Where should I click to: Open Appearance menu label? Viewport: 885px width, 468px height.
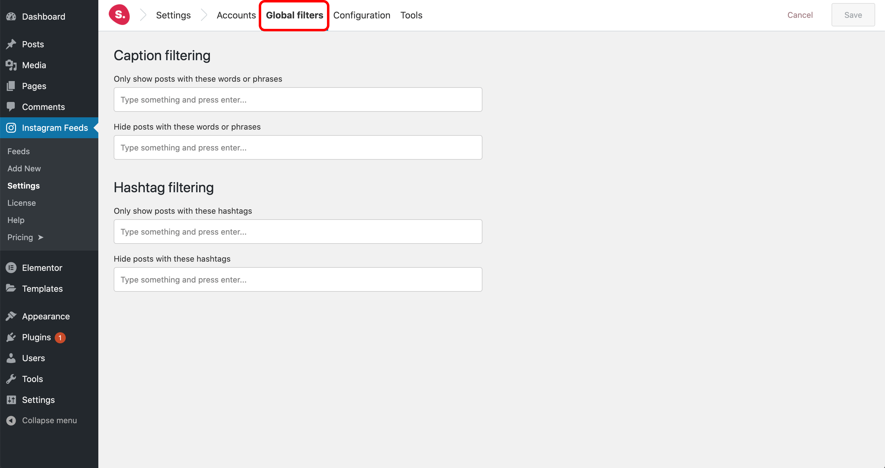tap(46, 316)
